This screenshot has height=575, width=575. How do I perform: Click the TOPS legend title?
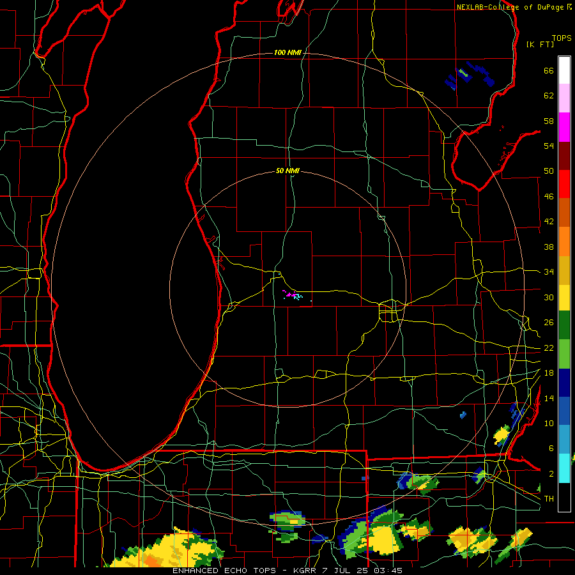tap(562, 38)
